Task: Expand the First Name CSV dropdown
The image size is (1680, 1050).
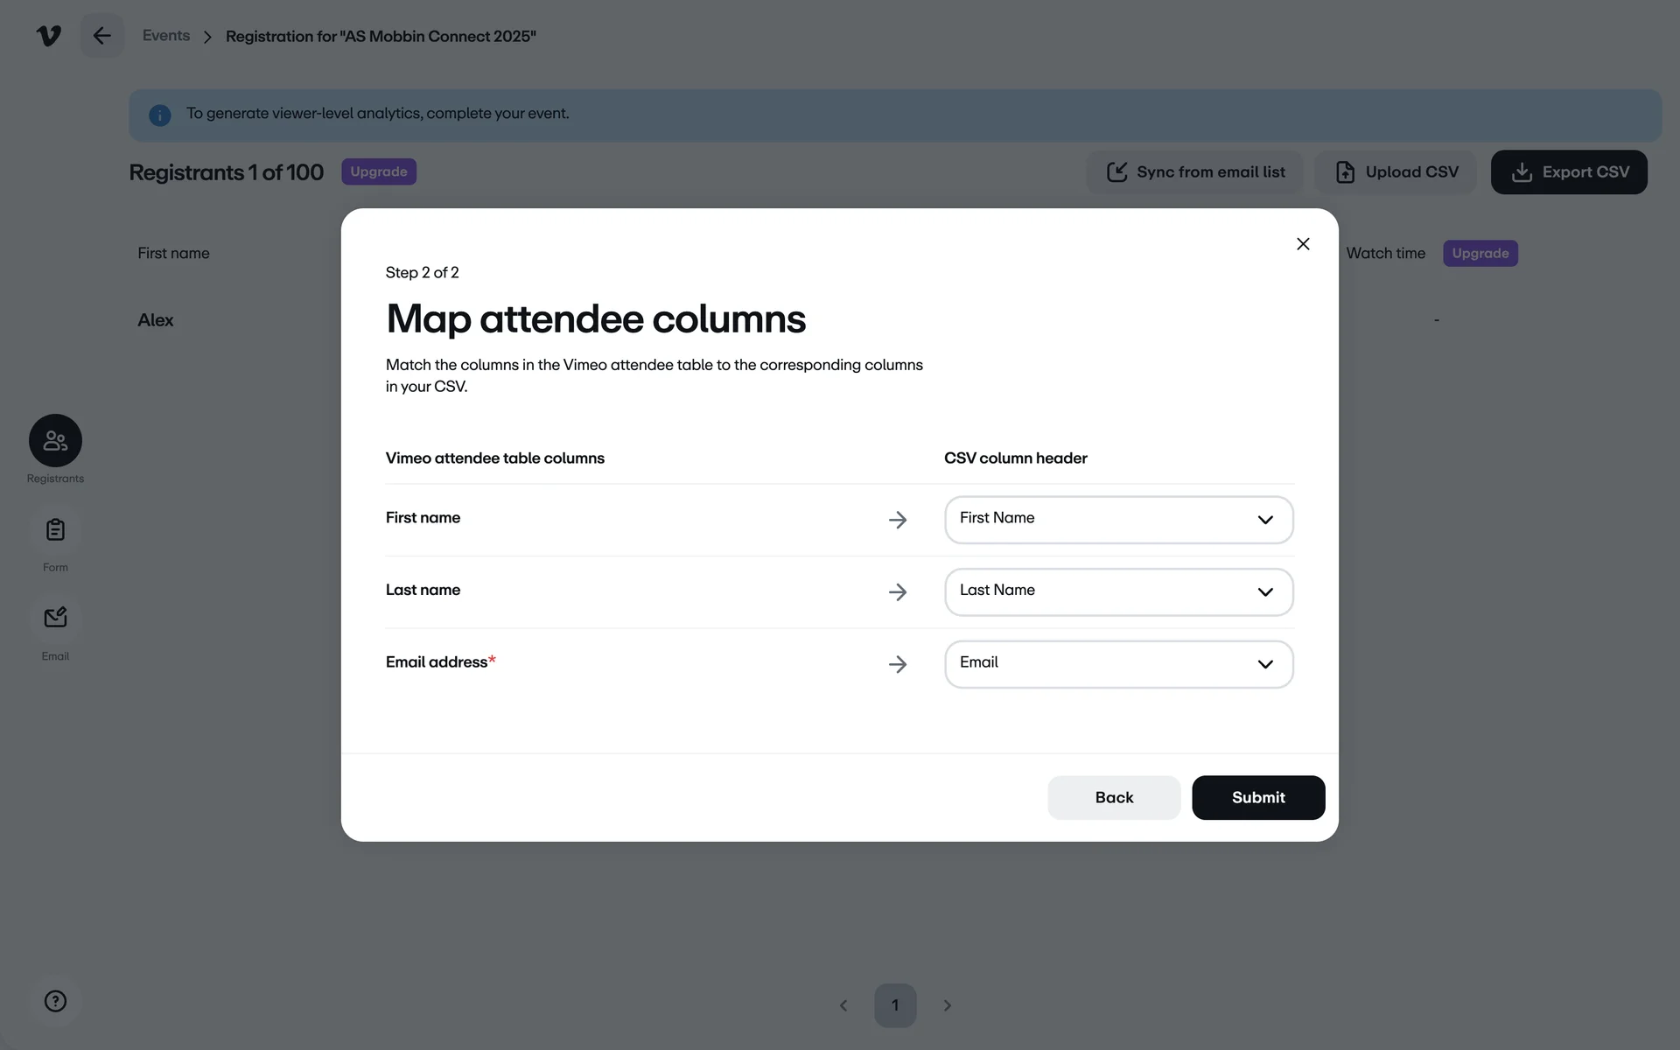Action: (x=1118, y=520)
